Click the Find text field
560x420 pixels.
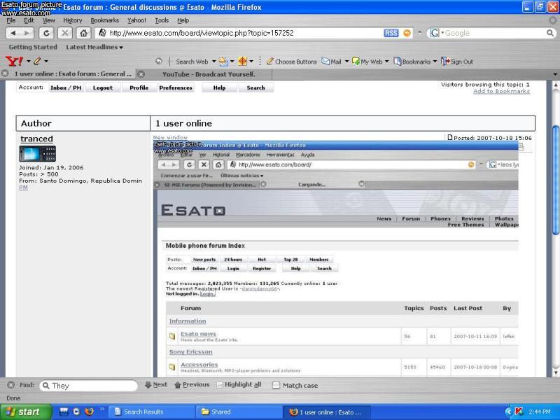(x=89, y=386)
